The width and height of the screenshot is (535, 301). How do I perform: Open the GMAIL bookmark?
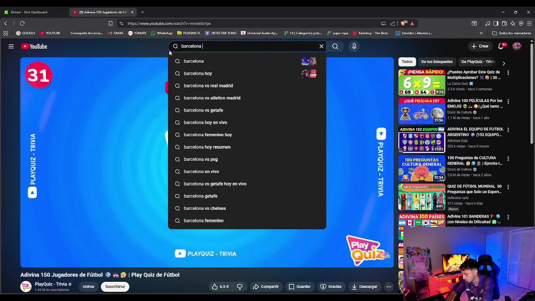[x=115, y=33]
